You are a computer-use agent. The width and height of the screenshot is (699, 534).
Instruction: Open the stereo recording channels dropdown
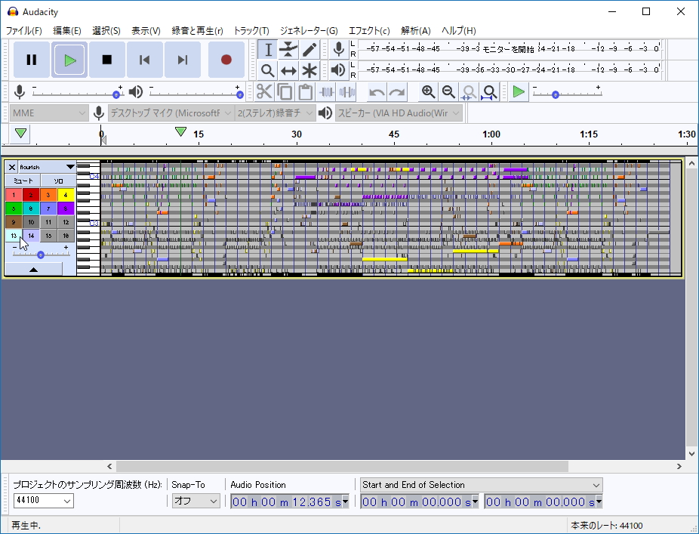[275, 113]
